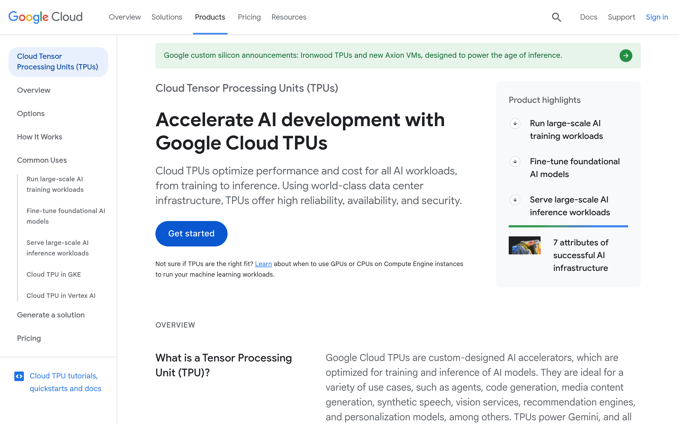This screenshot has height=424, width=679.
Task: Jump to Options in the sidebar
Action: [x=31, y=114]
